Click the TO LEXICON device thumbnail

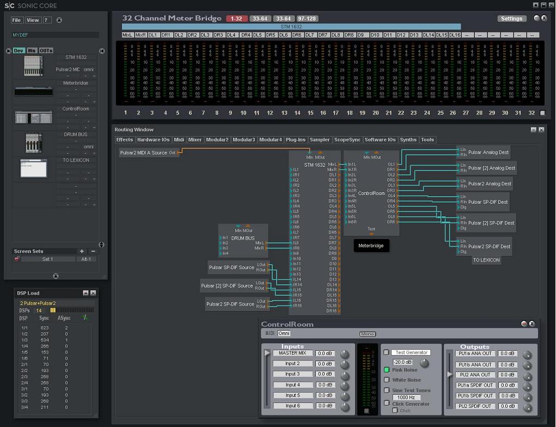pyautogui.click(x=33, y=168)
